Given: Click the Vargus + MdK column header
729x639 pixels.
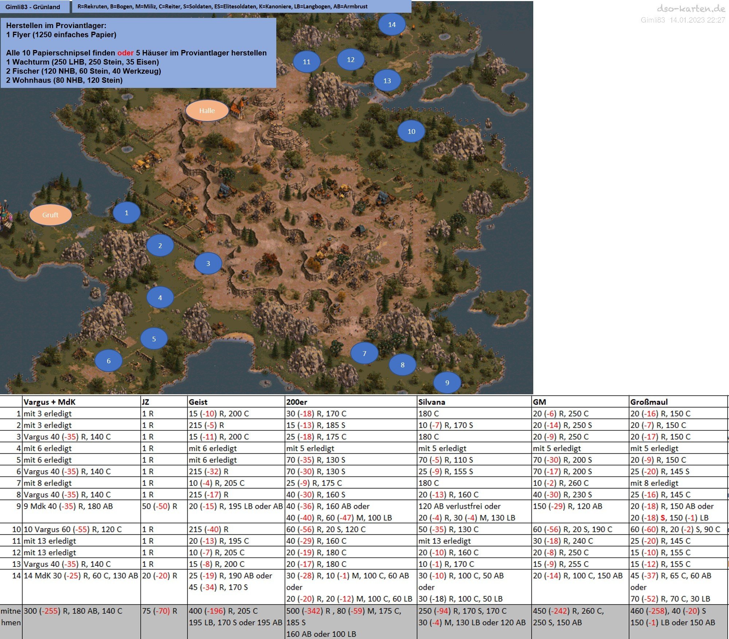Looking at the screenshot, I should coord(49,402).
